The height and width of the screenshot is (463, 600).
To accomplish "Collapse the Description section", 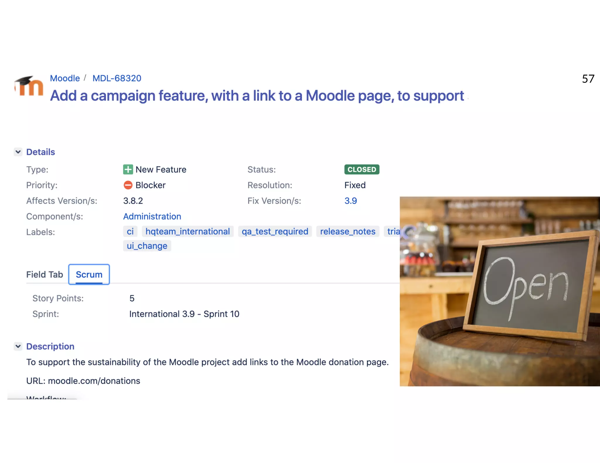I will click(x=18, y=346).
